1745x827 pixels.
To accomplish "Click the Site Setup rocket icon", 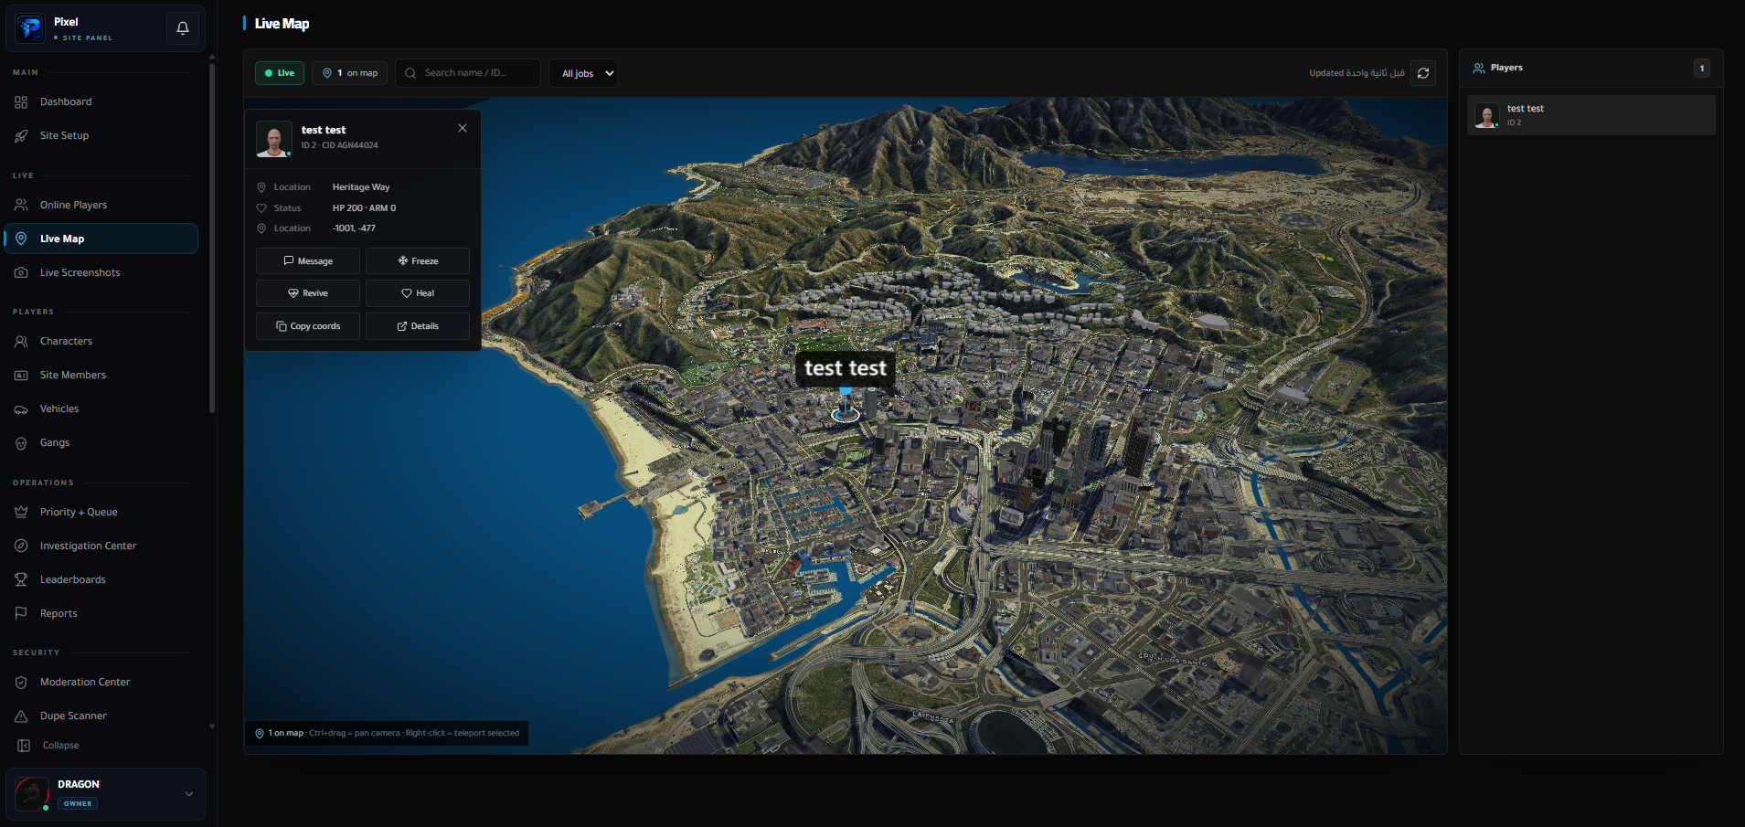I will pos(21,136).
